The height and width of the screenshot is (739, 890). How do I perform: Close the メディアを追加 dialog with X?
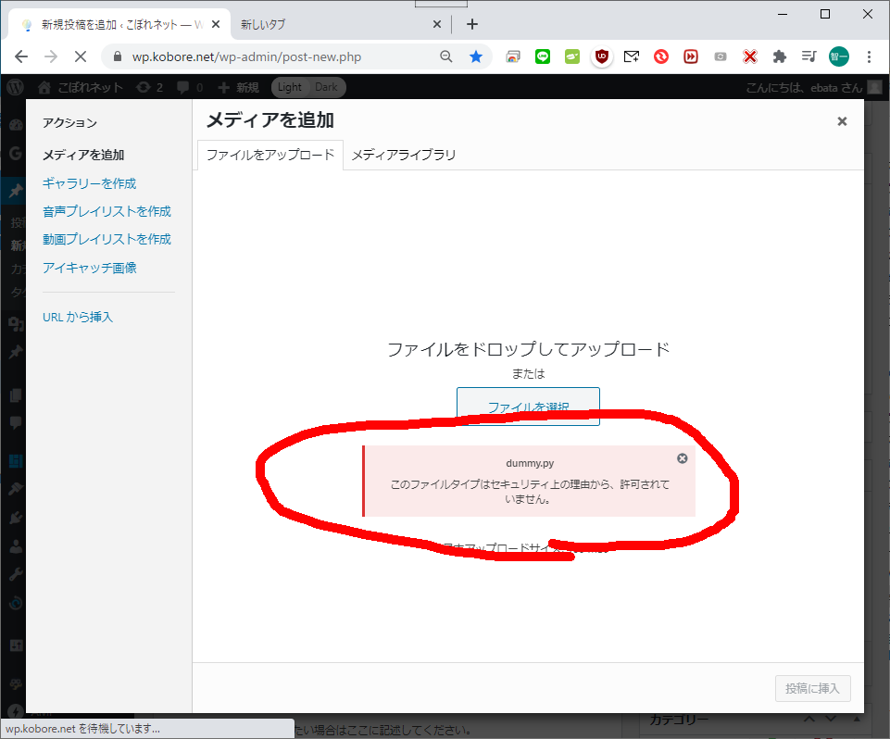[842, 121]
